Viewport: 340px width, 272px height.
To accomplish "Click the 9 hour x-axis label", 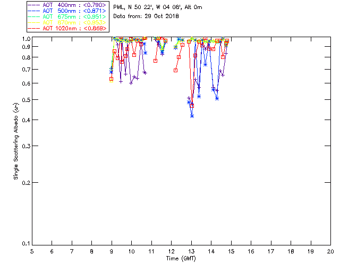I will click(x=112, y=251).
